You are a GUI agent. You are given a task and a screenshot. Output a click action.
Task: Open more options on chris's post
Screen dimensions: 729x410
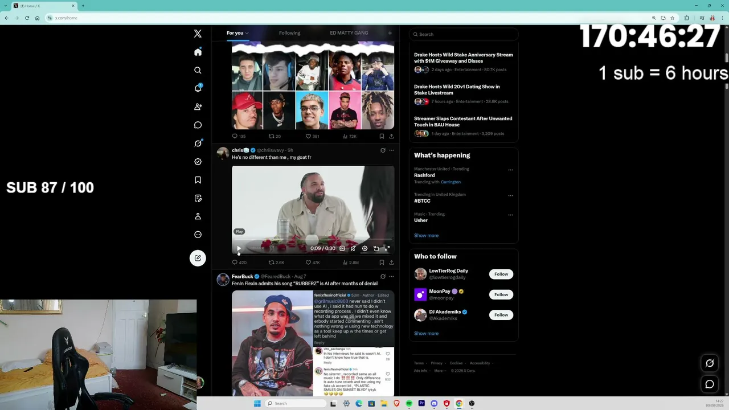[391, 150]
